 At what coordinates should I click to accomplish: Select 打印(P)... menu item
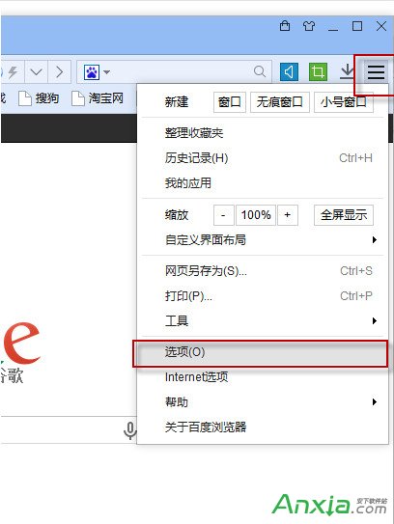coord(263,295)
